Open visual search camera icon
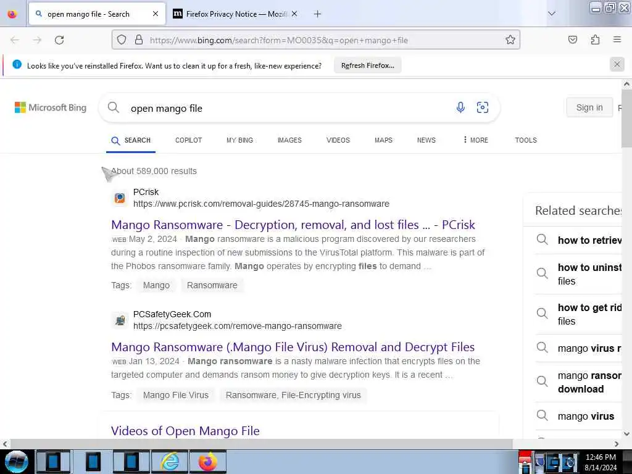632x474 pixels. click(x=483, y=107)
